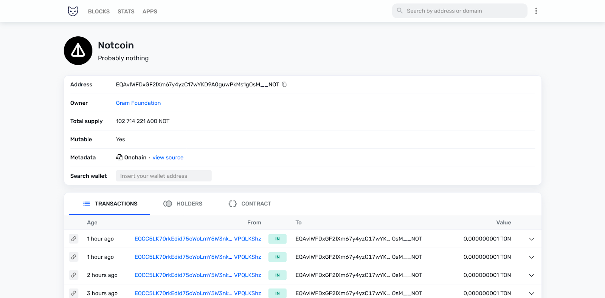Select the Transactions tab

point(110,203)
